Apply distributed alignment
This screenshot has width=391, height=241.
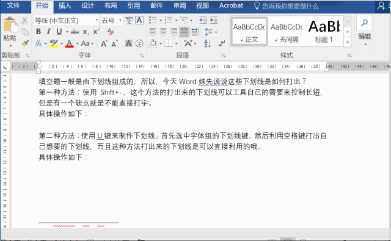194,32
